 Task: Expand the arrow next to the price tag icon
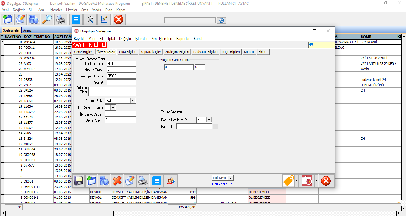296,180
